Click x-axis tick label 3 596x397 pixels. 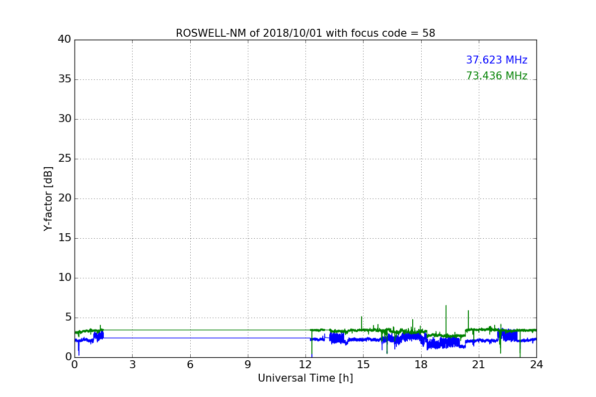[x=132, y=364]
